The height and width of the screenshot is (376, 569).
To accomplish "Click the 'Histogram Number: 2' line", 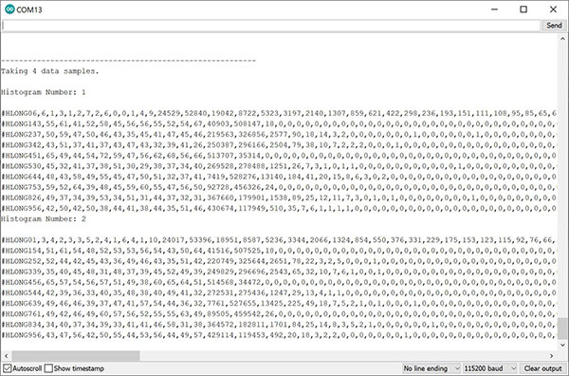I will [44, 219].
